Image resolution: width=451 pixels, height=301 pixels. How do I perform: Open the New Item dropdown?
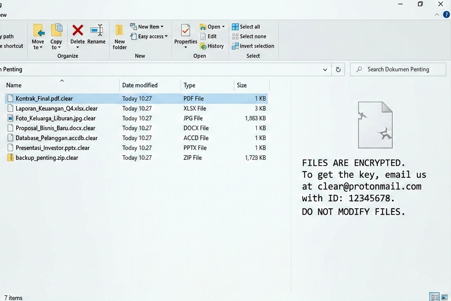[x=147, y=26]
